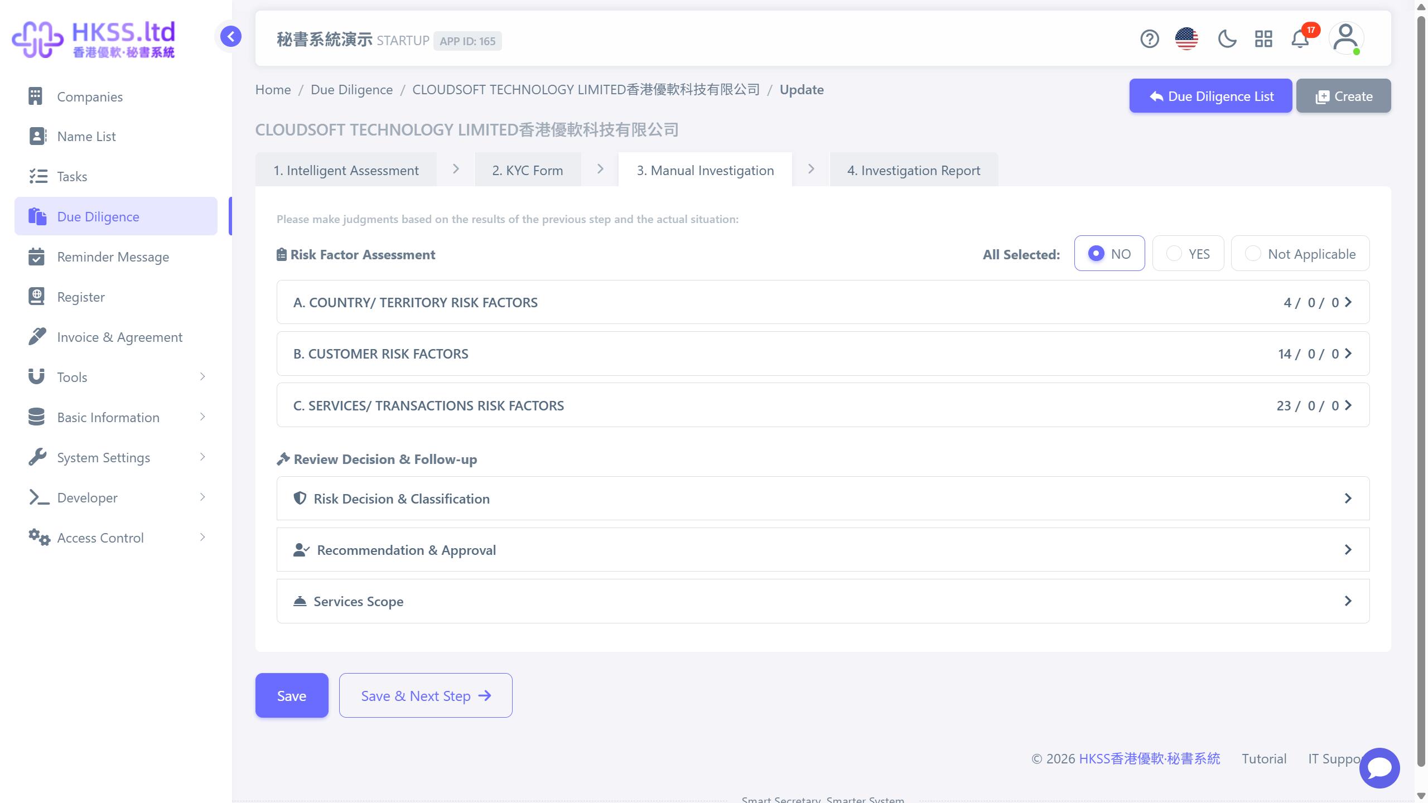The image size is (1428, 803).
Task: Expand the System Settings submenu chevron
Action: click(202, 457)
